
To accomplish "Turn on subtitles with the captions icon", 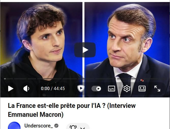I will pos(112,89).
